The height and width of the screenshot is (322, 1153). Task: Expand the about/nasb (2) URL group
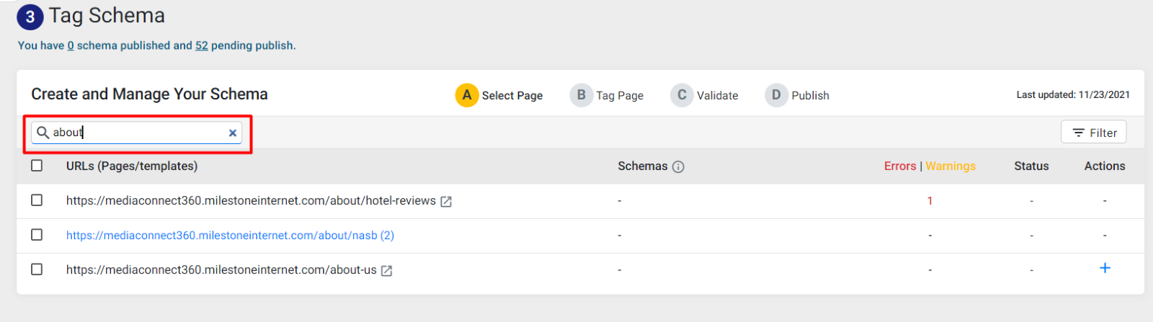[x=230, y=236]
